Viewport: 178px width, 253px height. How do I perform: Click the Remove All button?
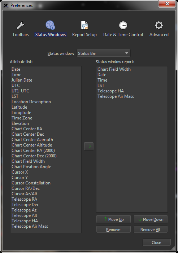(x=151, y=230)
